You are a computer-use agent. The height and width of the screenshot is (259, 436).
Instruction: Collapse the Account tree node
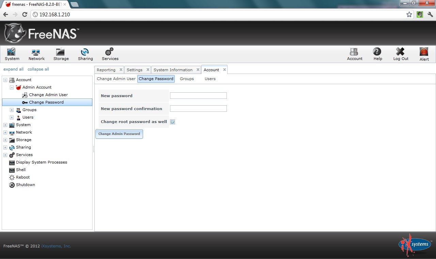[x=5, y=80]
